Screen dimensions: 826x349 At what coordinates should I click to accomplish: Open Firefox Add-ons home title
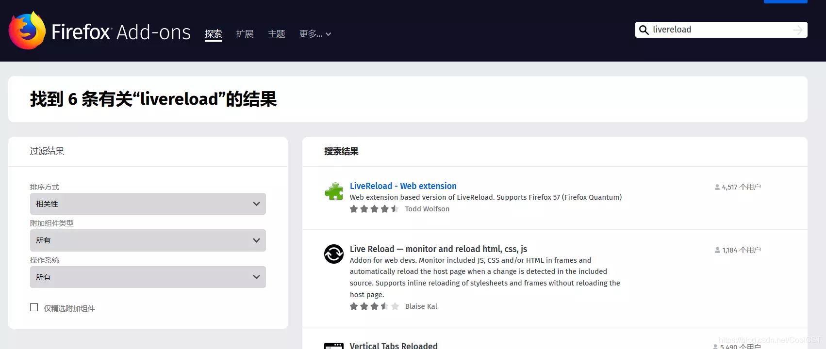121,32
